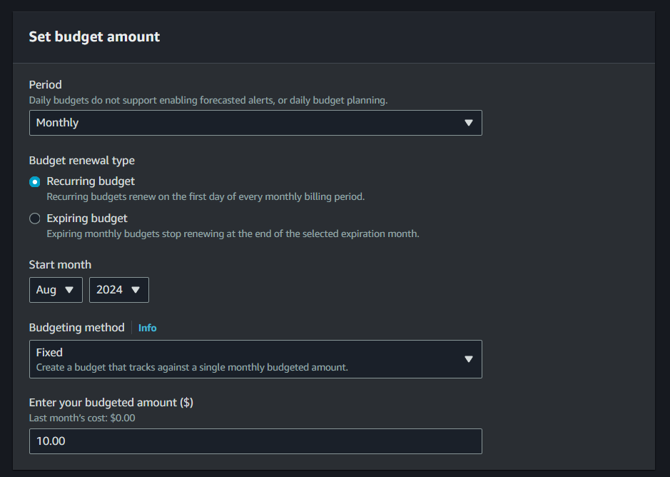Click the arrow beside Aug
This screenshot has width=670, height=477.
[69, 290]
